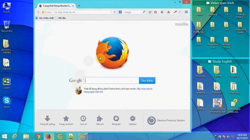
Task: Open the Windows Start button
Action: [x=4, y=136]
